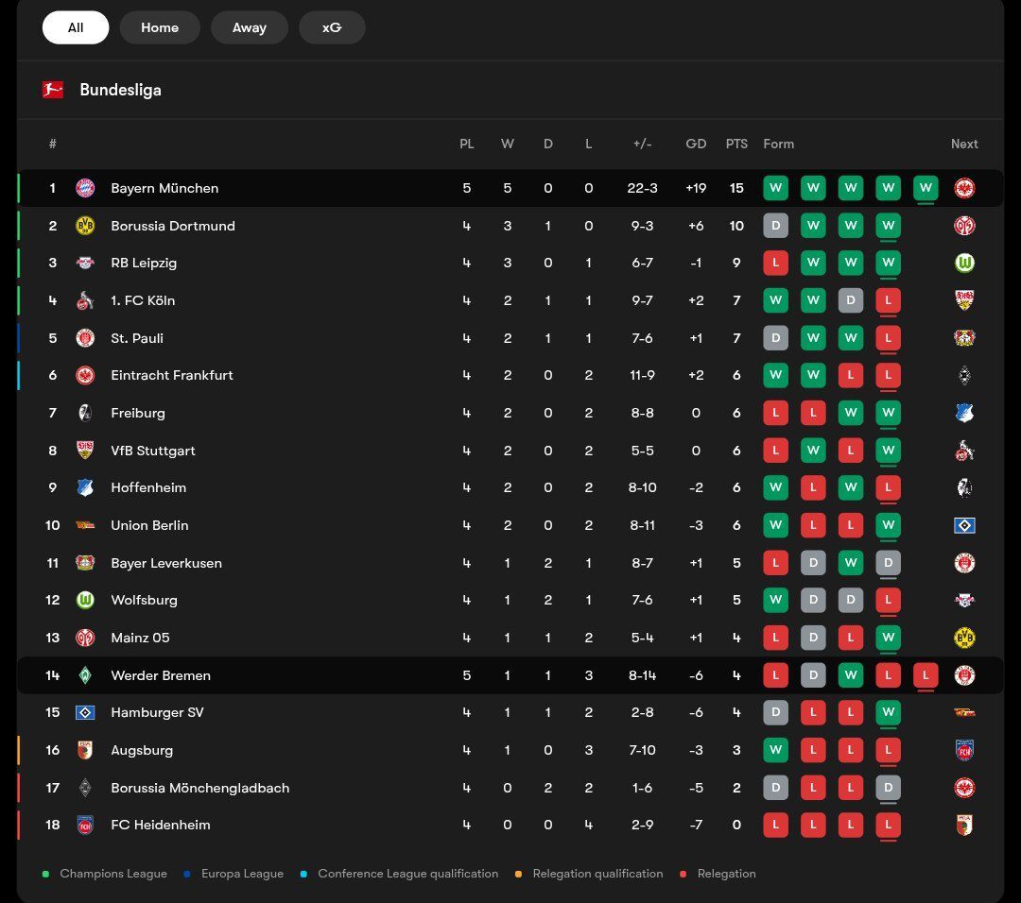Screen dimensions: 1021x903
Task: Open Bayern München team crest
Action: (85, 188)
